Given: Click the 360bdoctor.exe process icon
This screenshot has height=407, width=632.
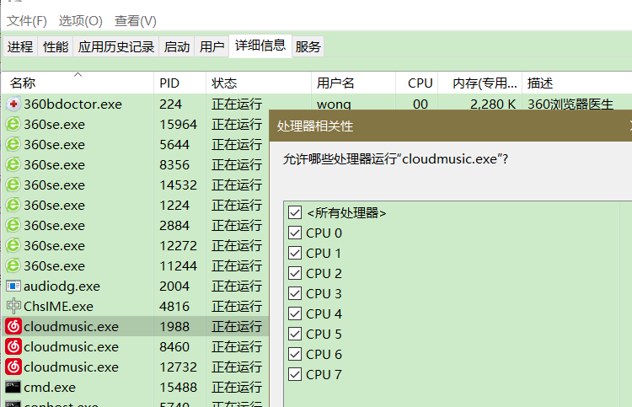Looking at the screenshot, I should coord(13,104).
